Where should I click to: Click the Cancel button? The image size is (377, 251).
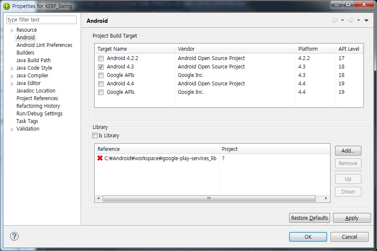pos(350,237)
